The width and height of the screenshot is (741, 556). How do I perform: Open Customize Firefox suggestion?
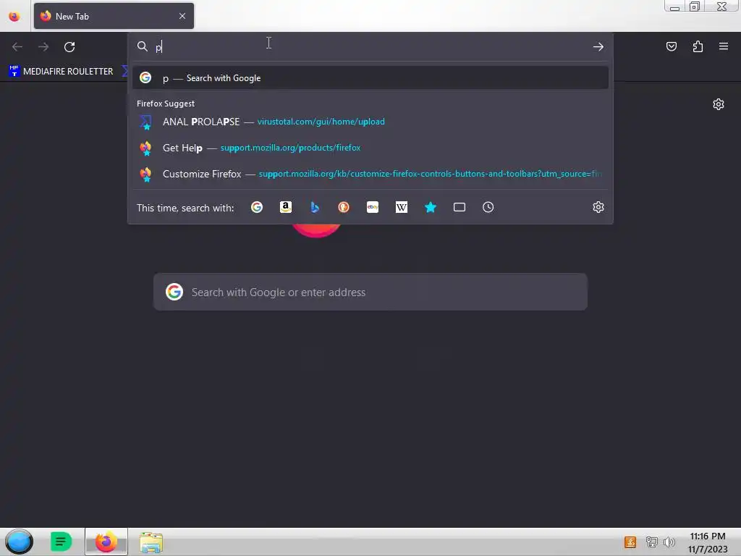coord(370,174)
